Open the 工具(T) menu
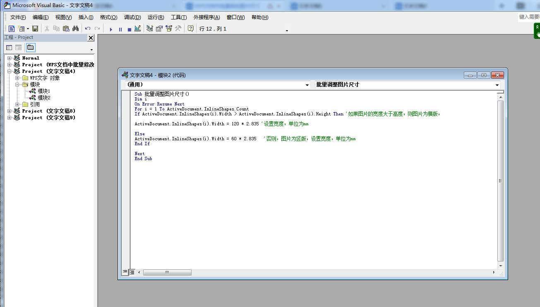 [x=179, y=17]
